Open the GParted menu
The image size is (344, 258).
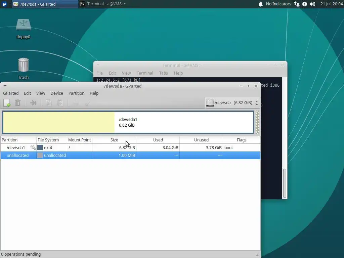click(11, 93)
